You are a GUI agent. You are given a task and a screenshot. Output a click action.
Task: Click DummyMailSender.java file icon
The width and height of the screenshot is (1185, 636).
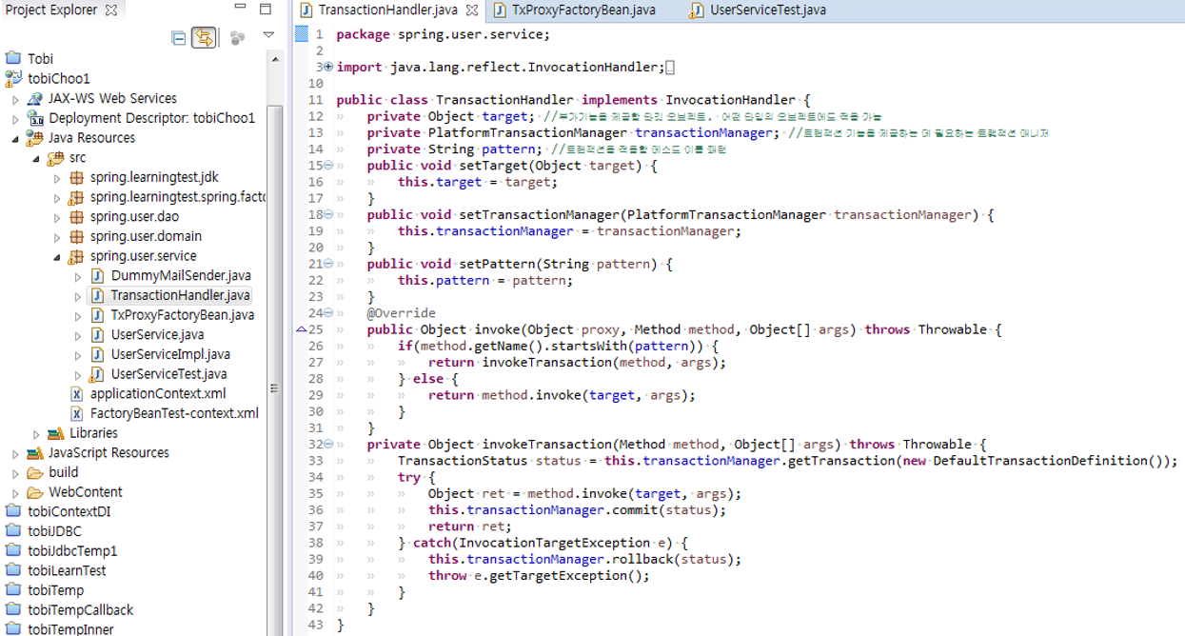pyautogui.click(x=97, y=276)
